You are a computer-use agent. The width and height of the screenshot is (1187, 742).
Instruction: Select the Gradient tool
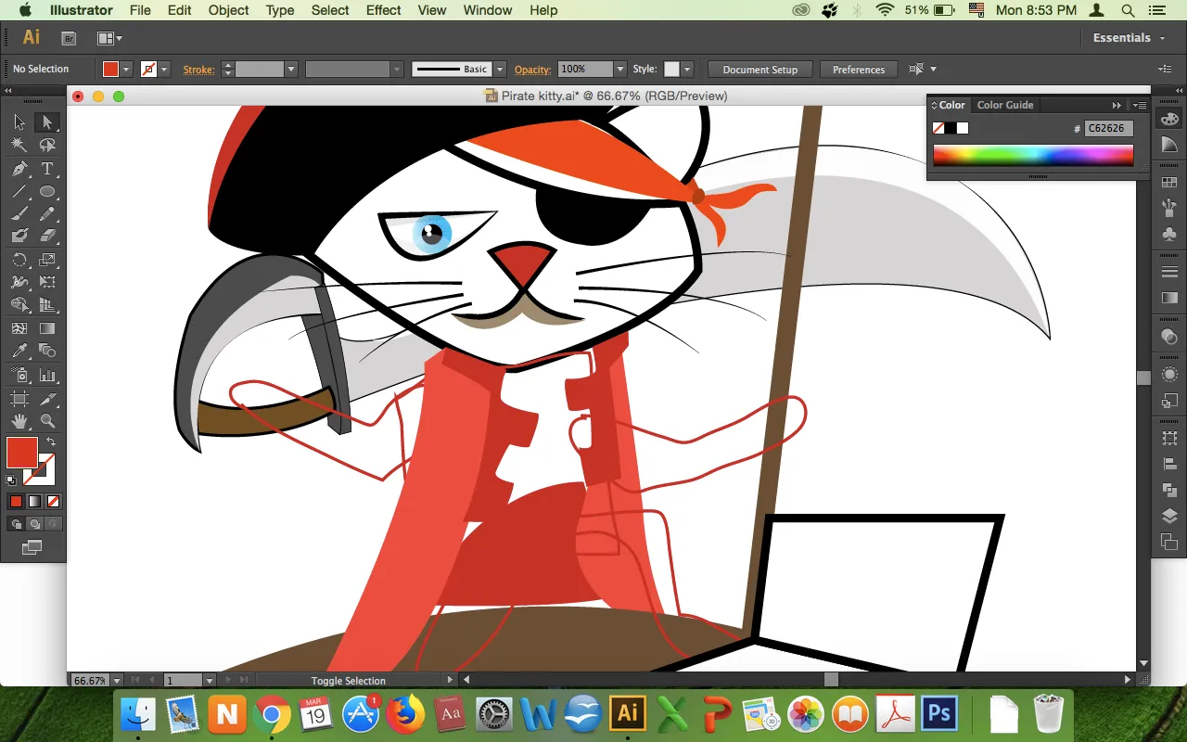pyautogui.click(x=47, y=328)
